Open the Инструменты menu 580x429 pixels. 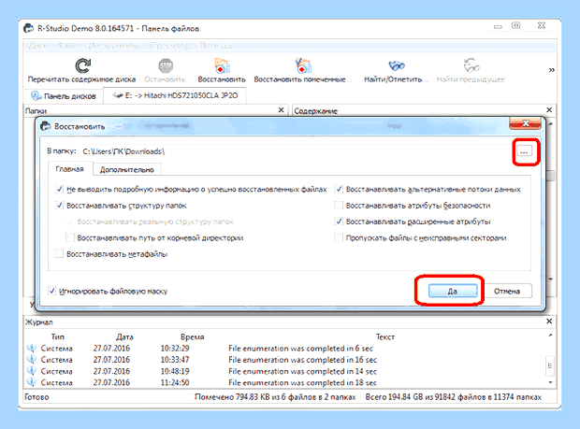(114, 46)
